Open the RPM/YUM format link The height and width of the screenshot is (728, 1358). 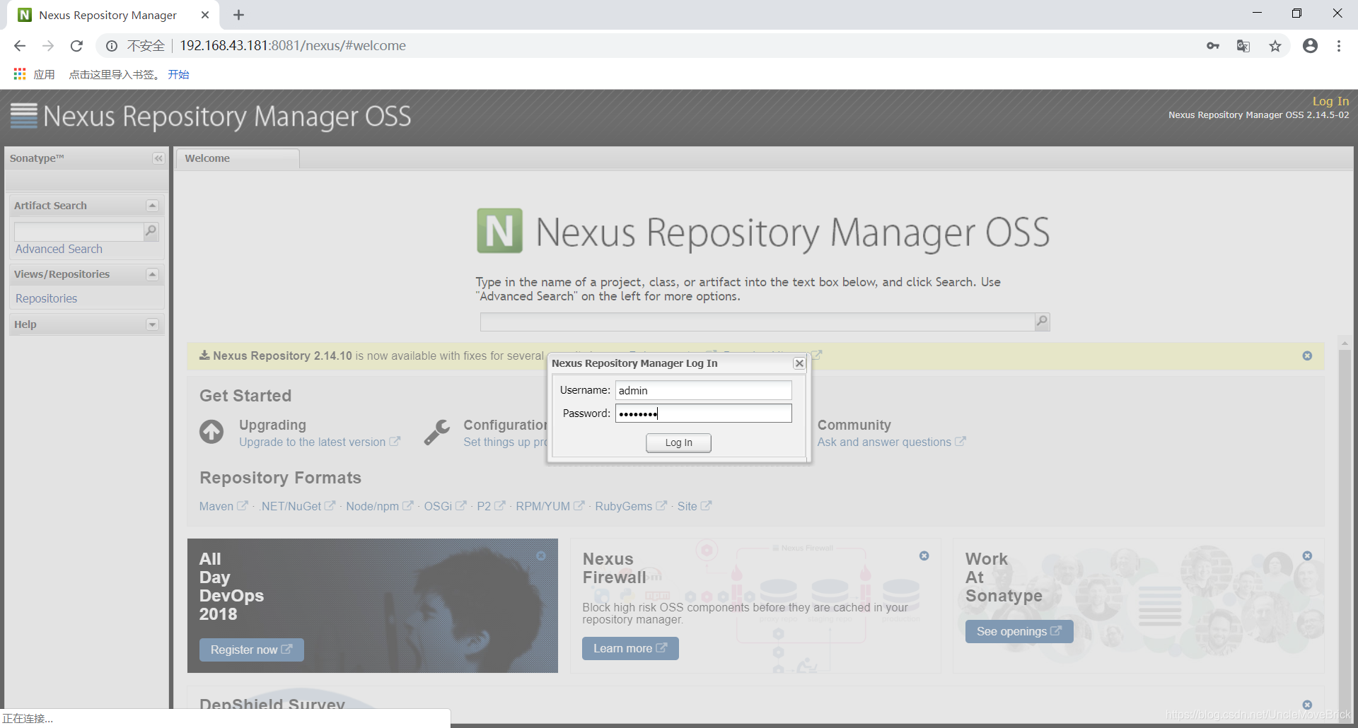click(x=550, y=506)
